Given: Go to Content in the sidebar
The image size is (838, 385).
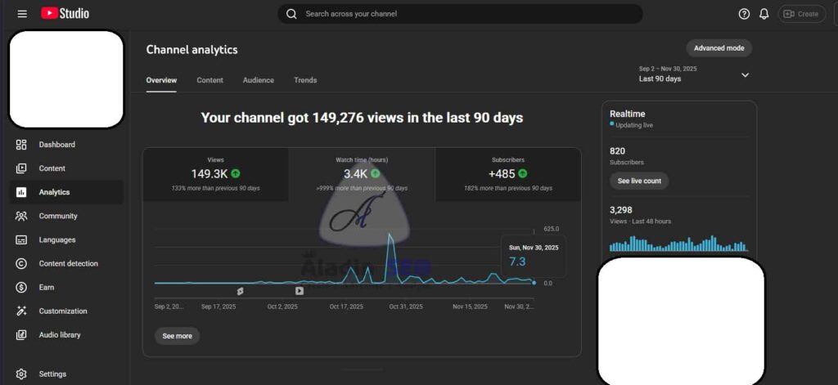Looking at the screenshot, I should point(52,168).
